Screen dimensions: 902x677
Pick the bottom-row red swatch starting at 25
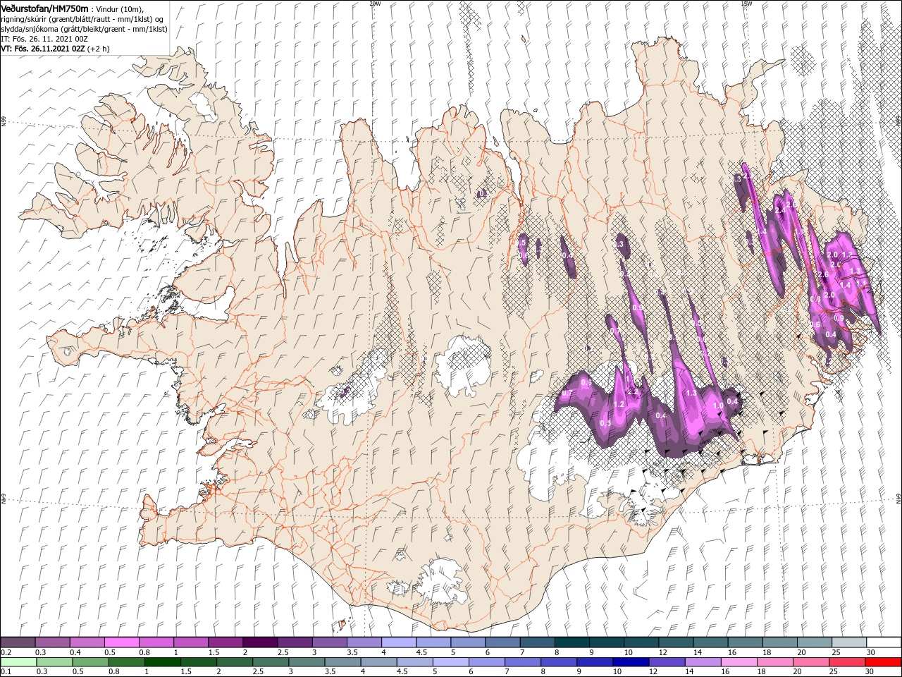click(x=846, y=662)
